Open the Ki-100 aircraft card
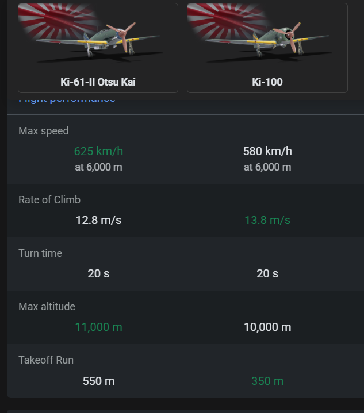Screen dimensions: 364x413 point(267,48)
